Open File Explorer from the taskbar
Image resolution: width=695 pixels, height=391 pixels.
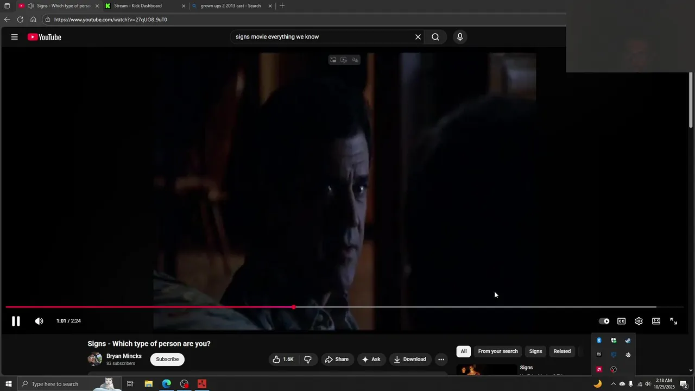point(148,384)
